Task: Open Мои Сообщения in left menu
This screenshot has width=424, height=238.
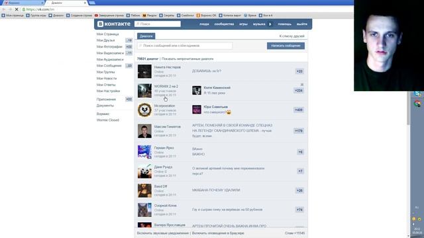Action: point(109,65)
